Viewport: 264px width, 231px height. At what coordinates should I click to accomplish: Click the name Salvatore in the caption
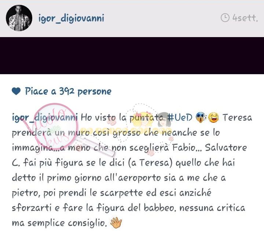[226, 147]
